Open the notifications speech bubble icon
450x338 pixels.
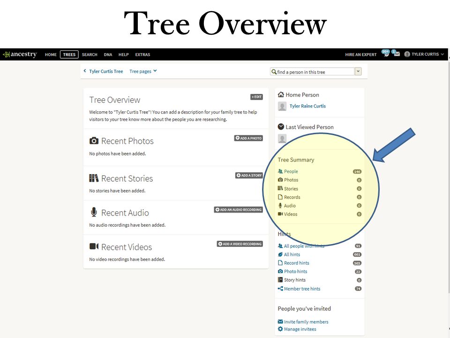click(385, 54)
